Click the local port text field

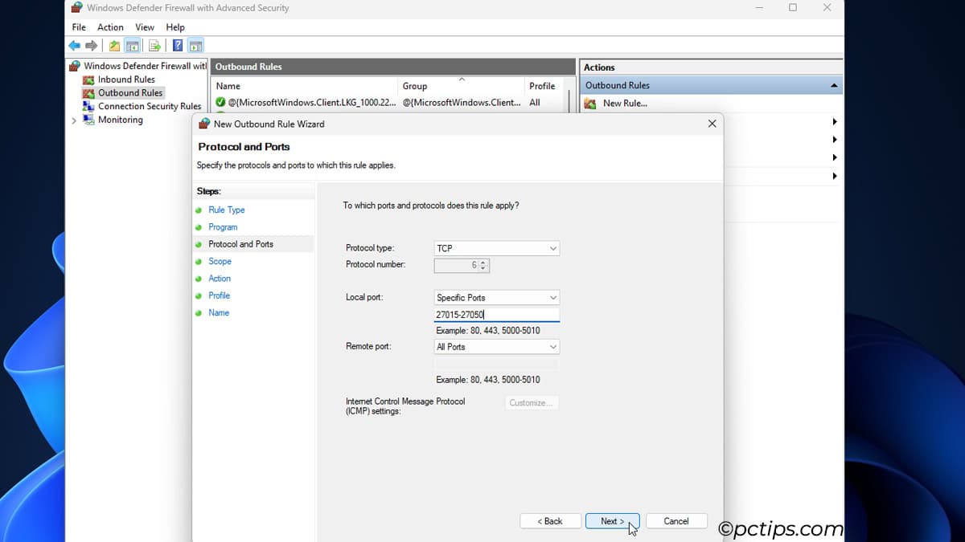[496, 316]
